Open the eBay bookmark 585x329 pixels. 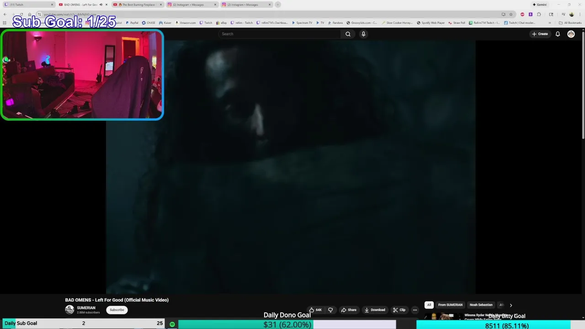click(222, 23)
